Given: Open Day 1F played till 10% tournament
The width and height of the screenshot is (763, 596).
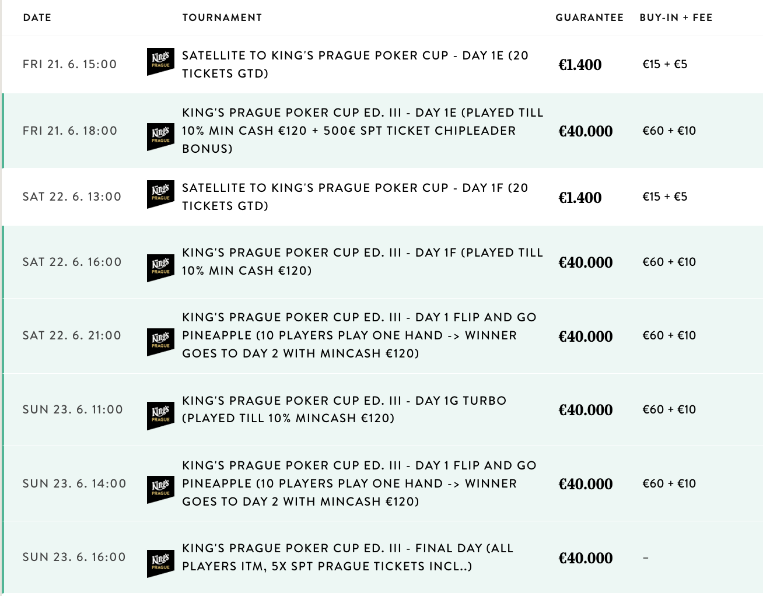Looking at the screenshot, I should pos(362,261).
